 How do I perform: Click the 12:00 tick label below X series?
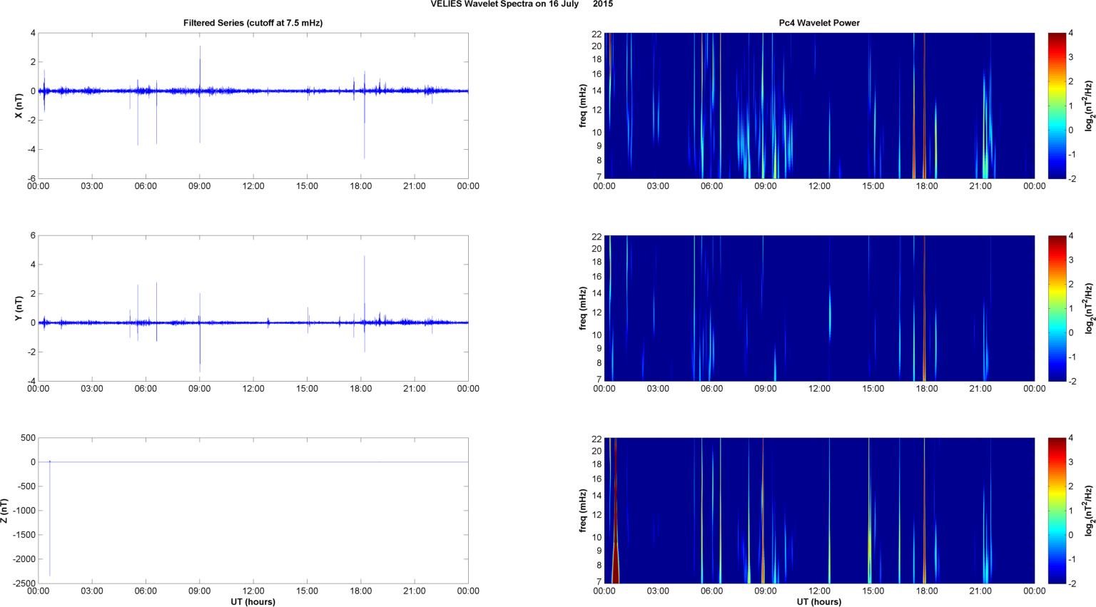(253, 186)
